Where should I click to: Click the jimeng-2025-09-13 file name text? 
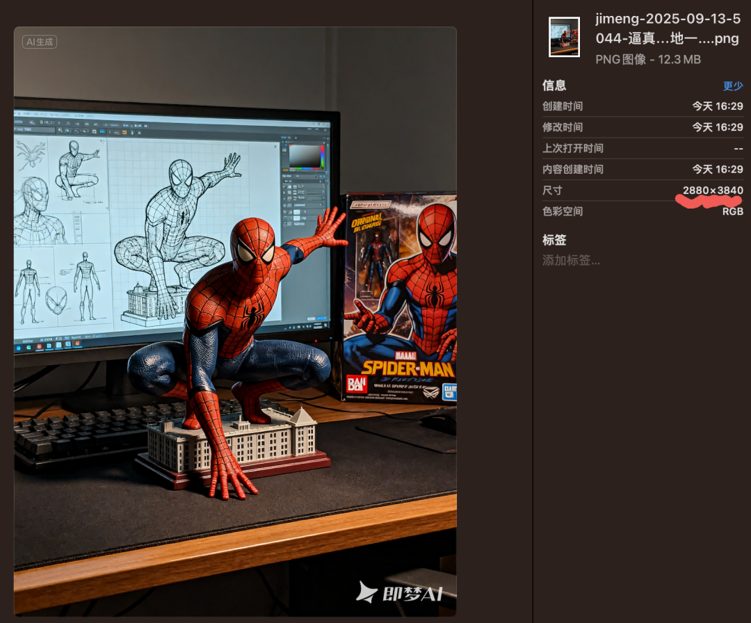668,29
